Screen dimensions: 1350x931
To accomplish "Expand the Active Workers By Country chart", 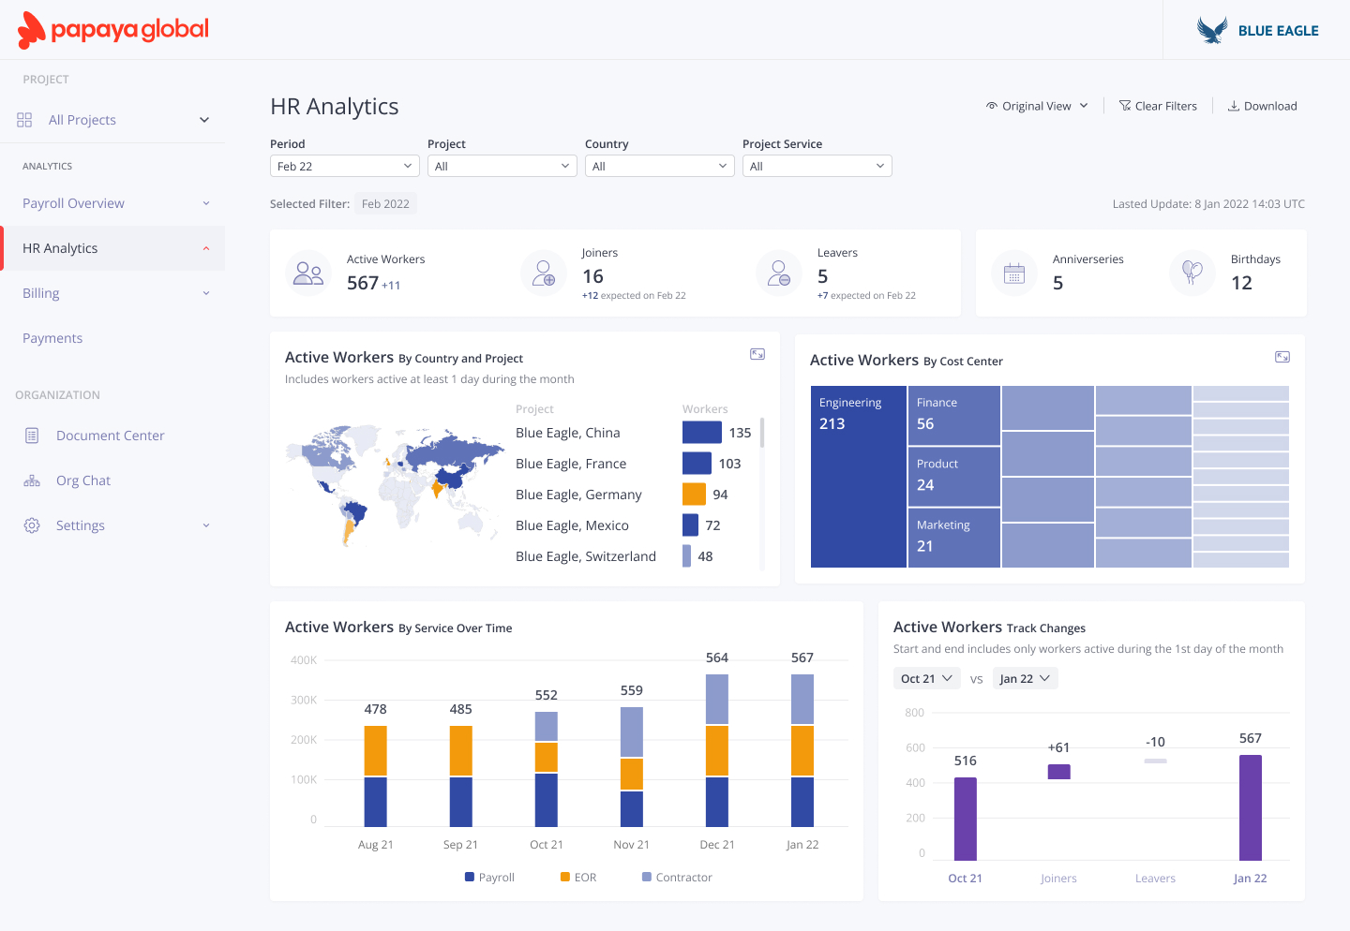I will pos(757,354).
